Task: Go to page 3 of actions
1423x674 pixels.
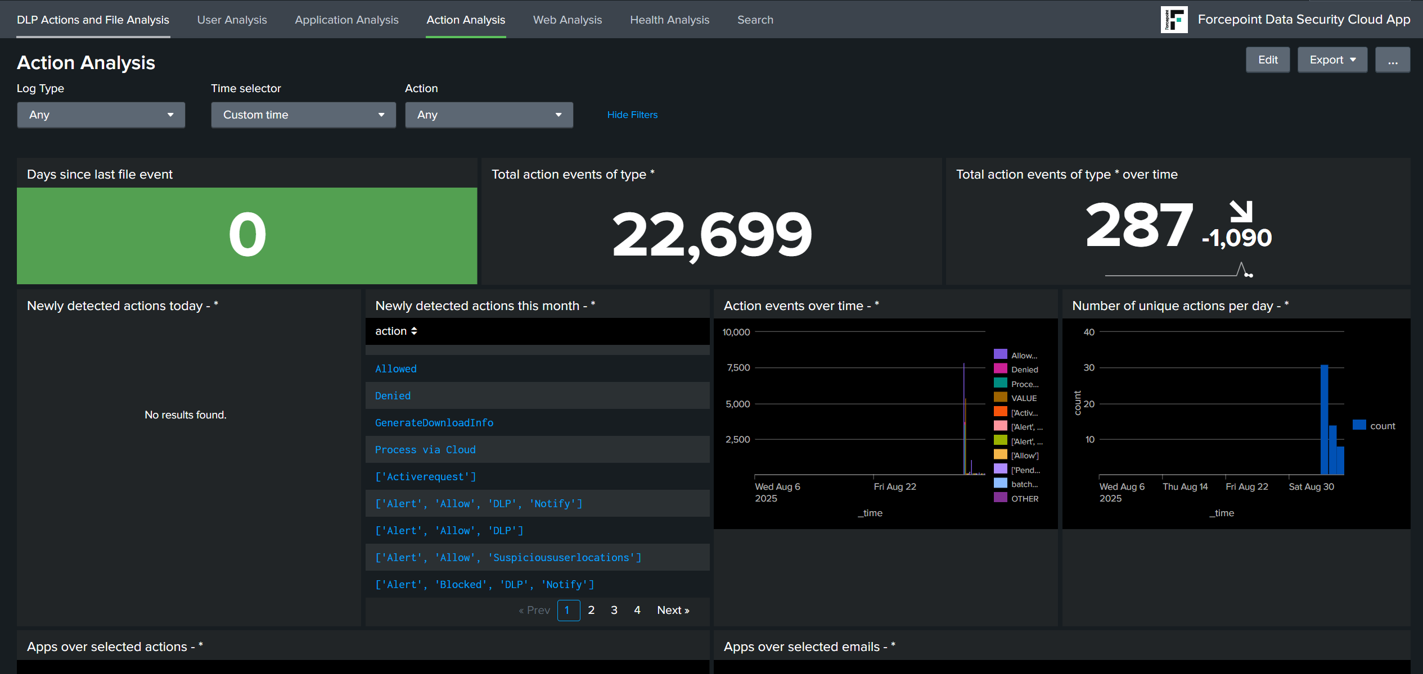Action: coord(614,611)
